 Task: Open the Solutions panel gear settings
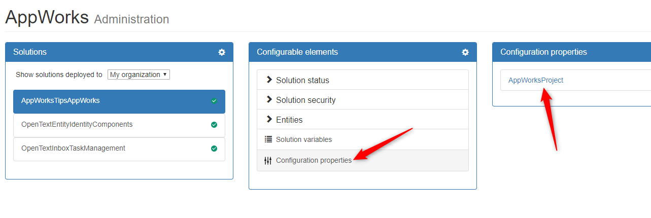pyautogui.click(x=222, y=52)
